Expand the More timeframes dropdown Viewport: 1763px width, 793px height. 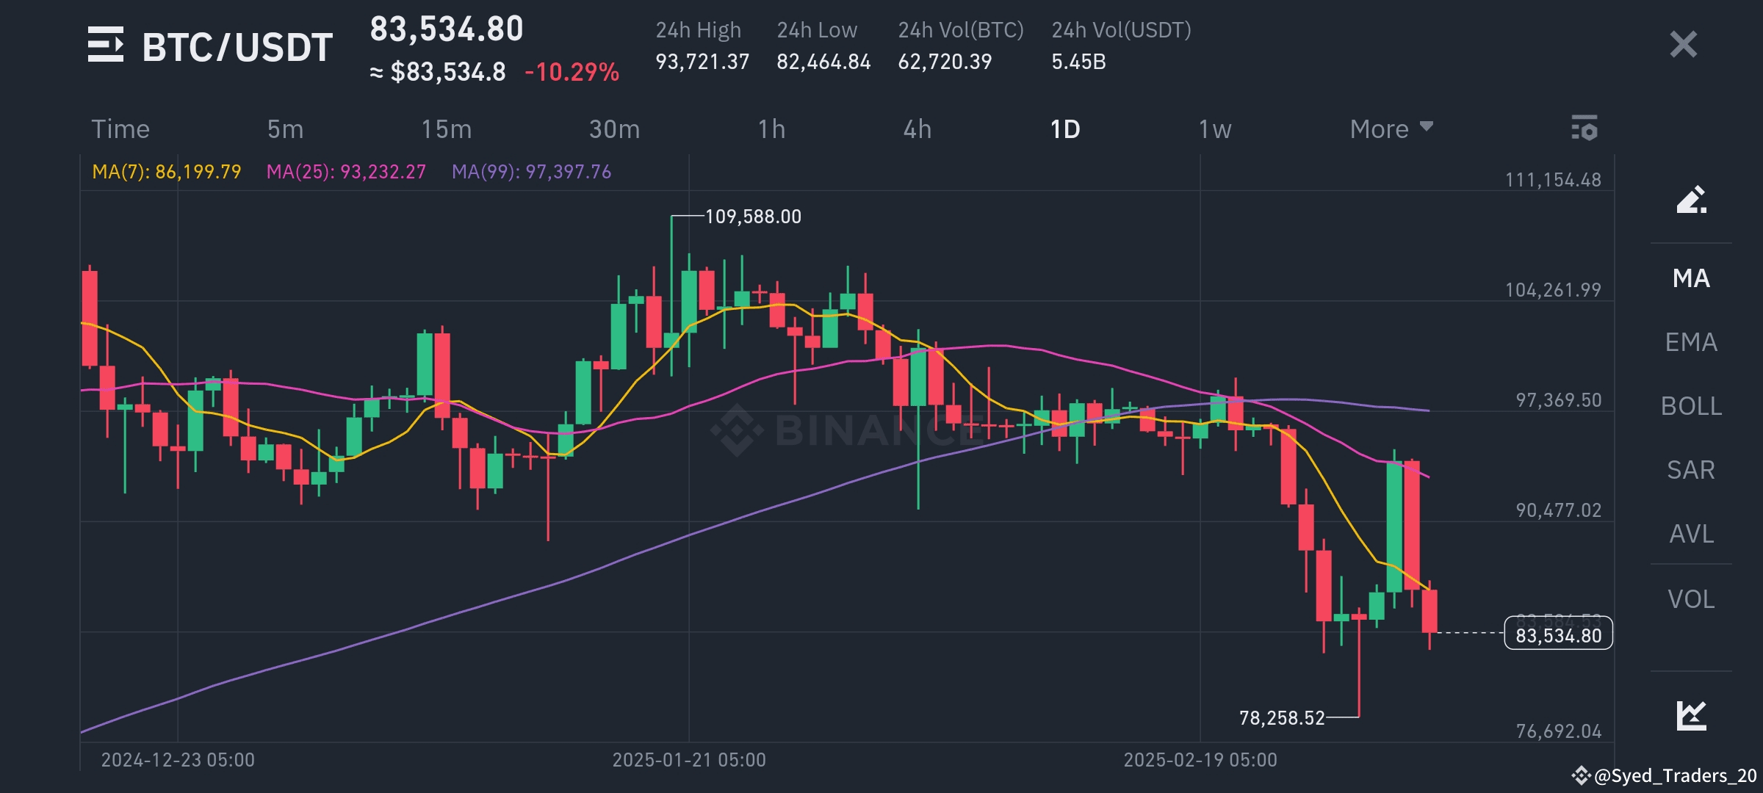click(1391, 129)
